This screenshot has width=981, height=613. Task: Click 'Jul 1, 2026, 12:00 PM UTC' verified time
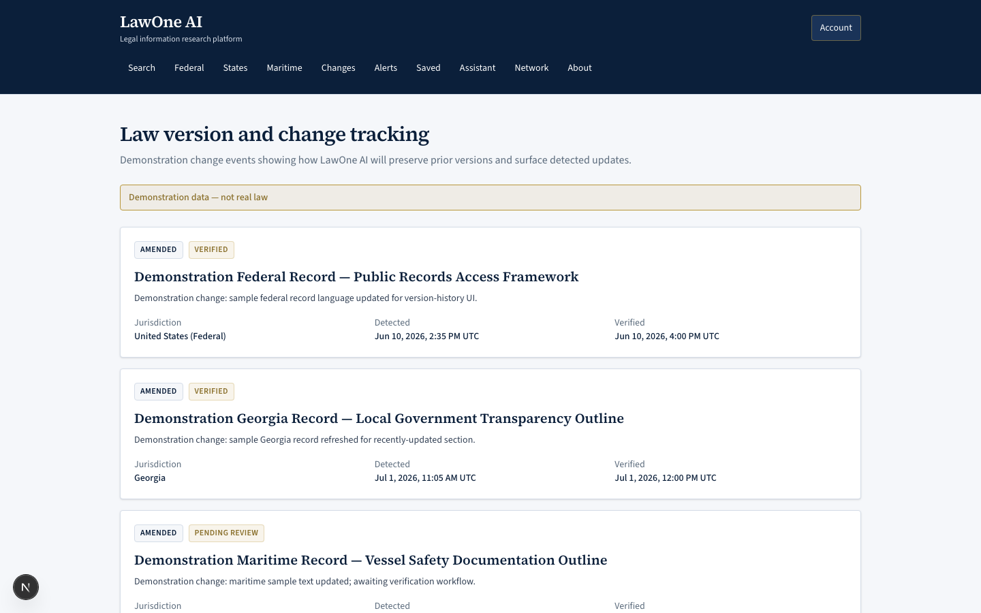[666, 478]
